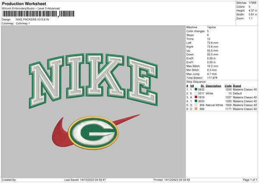259x183 pixels.
Task: Click the "Brand" column header
Action: pos(237,86)
